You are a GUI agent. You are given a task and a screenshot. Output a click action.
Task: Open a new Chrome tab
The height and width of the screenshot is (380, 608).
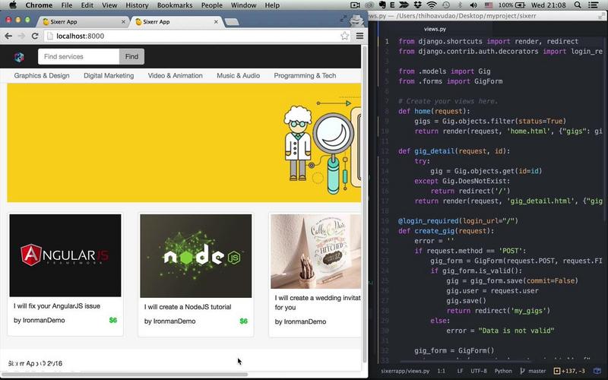click(232, 22)
